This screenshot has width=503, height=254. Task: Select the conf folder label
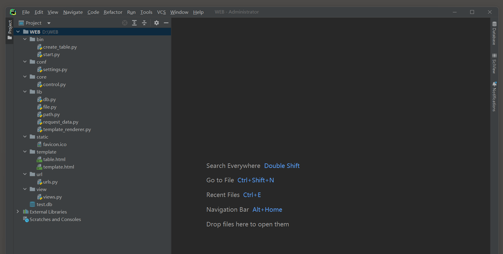tap(41, 62)
